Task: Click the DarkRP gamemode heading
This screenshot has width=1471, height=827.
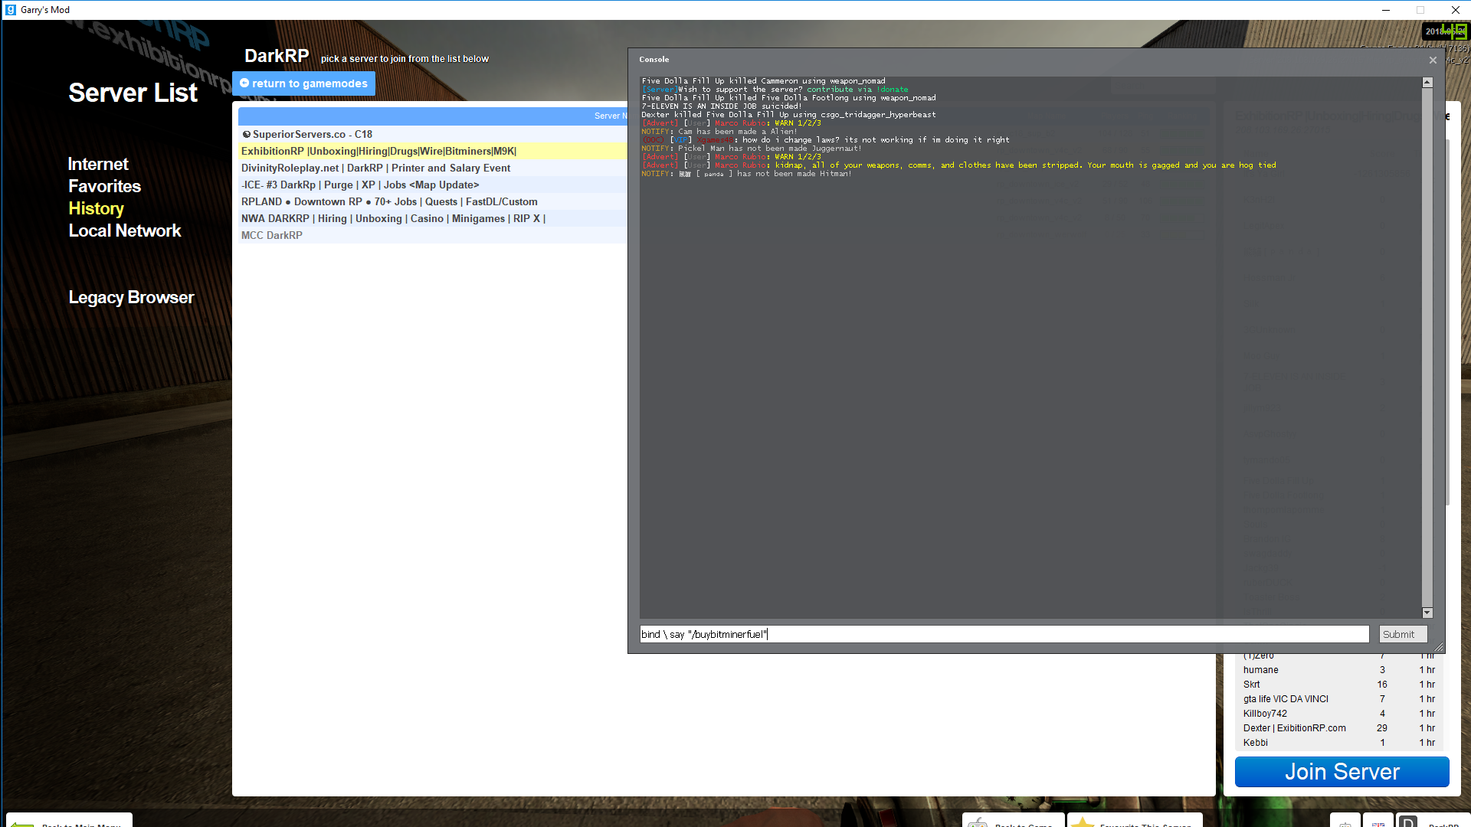Action: tap(277, 56)
